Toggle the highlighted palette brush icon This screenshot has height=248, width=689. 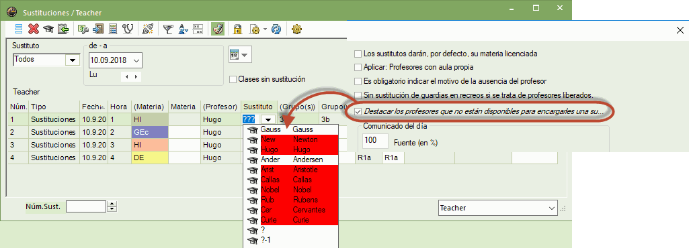(x=218, y=29)
